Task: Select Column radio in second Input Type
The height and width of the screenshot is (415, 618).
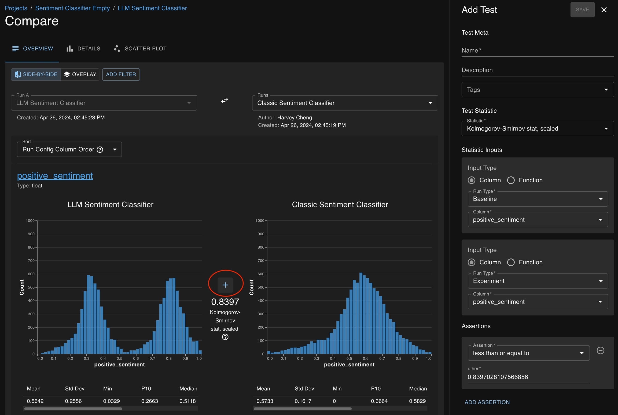Action: pos(471,262)
